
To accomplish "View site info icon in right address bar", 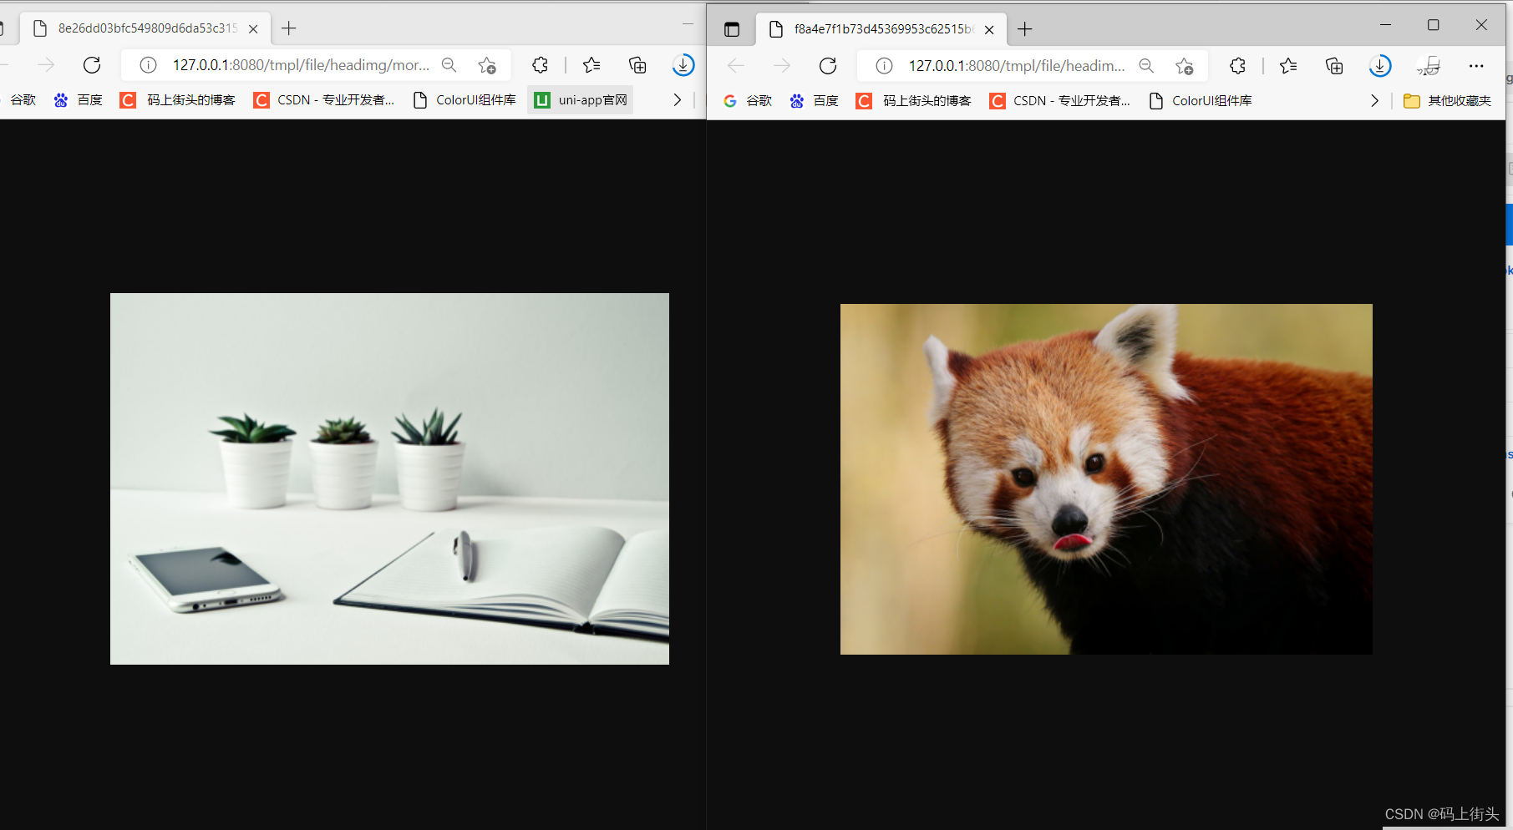I will (x=884, y=66).
